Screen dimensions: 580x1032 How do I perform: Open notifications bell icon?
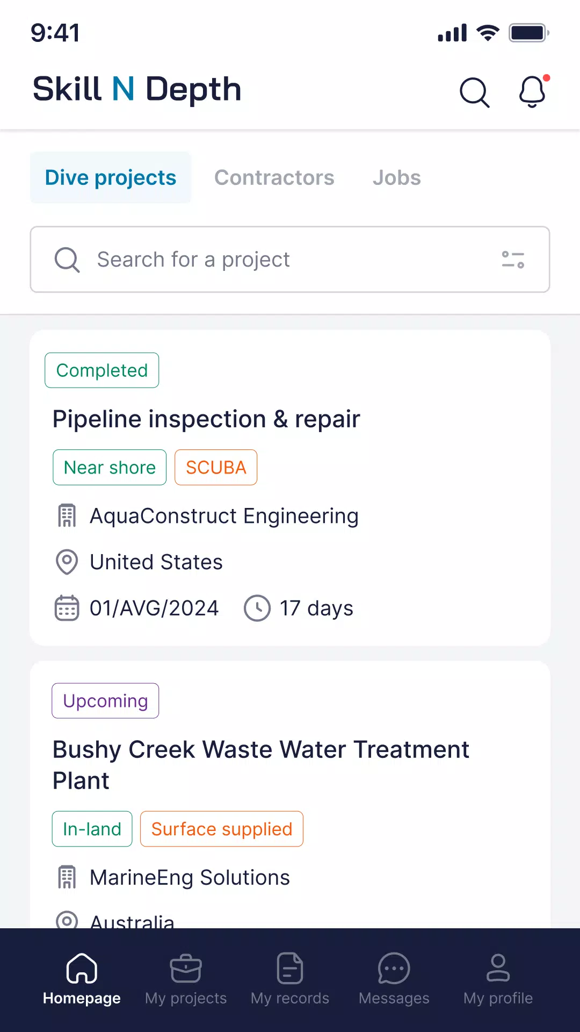pos(533,91)
